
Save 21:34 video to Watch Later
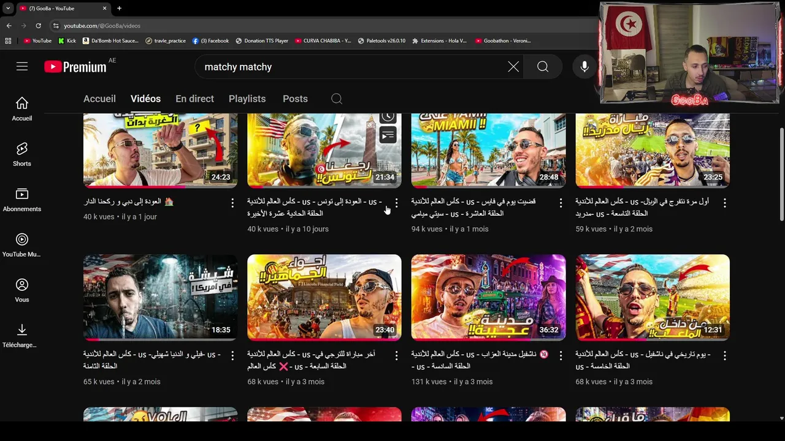[388, 118]
